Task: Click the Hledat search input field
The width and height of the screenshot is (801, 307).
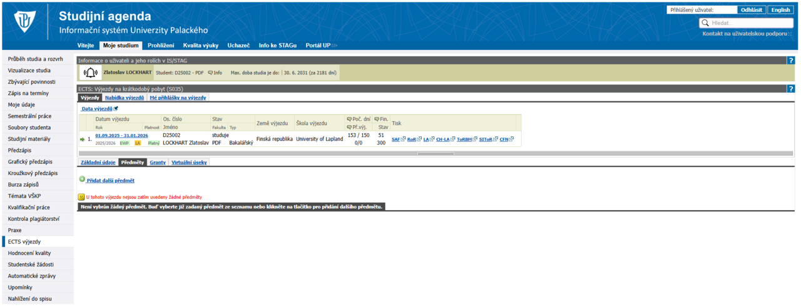Action: point(751,23)
